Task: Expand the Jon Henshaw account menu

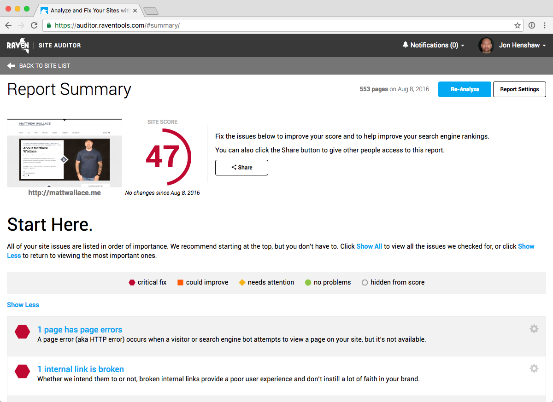Action: [x=522, y=45]
